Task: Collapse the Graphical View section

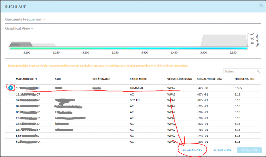Action: point(19,28)
